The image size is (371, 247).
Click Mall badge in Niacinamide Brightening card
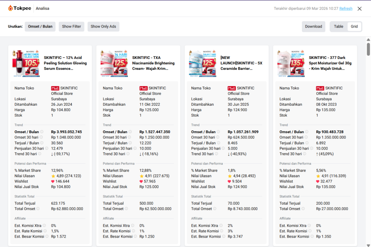[143, 88]
